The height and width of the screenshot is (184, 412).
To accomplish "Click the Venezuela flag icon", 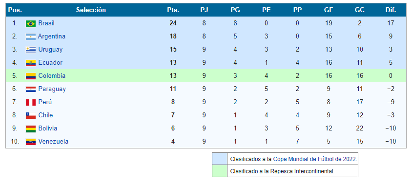I will [31, 142].
